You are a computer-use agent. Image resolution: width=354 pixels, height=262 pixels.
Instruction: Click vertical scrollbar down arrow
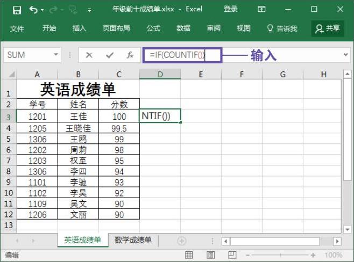click(x=347, y=229)
